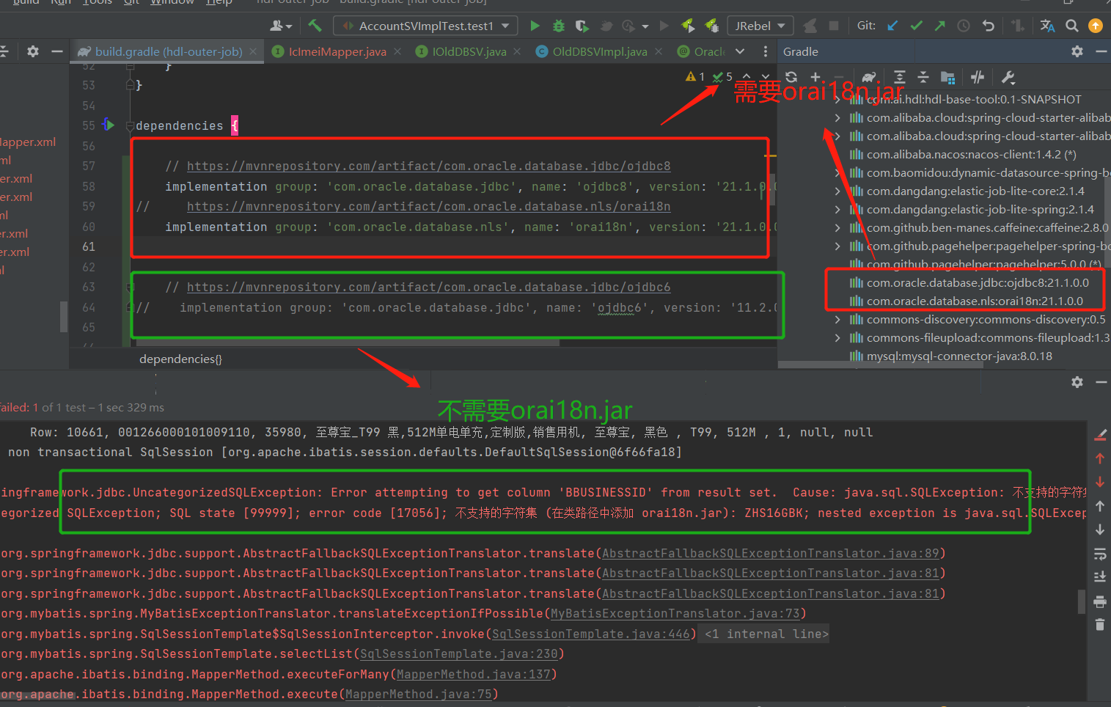
Task: Open SqlSessionTemplate.java:230 stack trace link
Action: [459, 653]
